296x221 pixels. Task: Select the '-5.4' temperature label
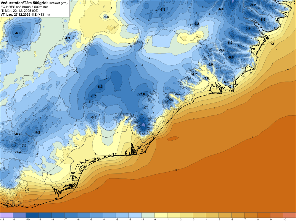(x=18, y=152)
